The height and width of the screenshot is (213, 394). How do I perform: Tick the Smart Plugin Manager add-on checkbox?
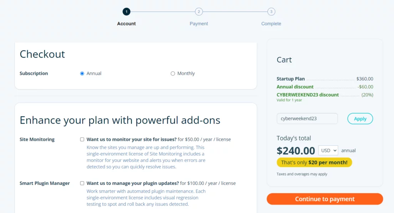point(82,183)
